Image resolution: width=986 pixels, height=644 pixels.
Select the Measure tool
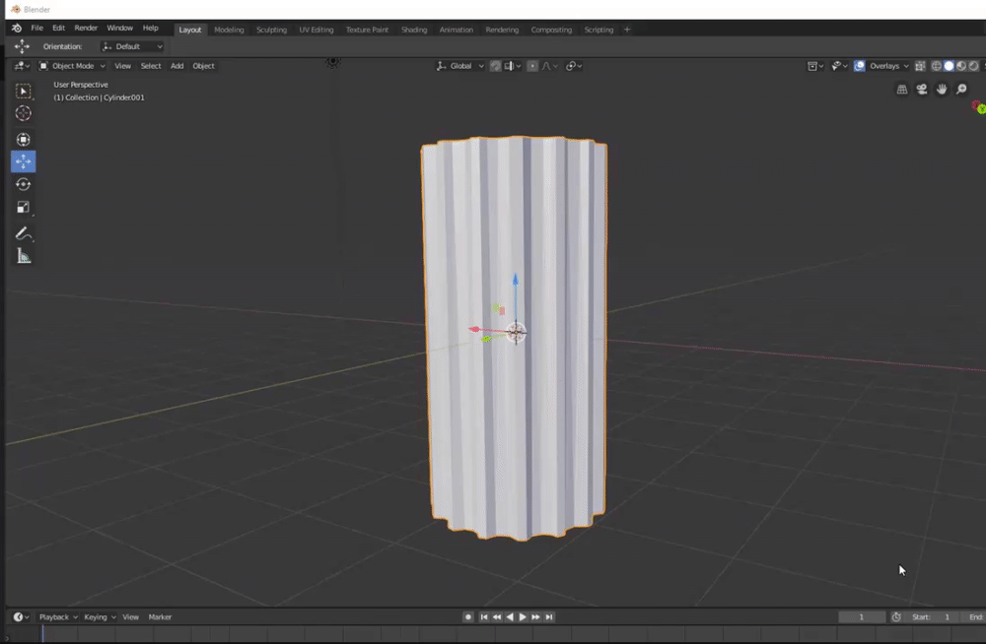24,256
